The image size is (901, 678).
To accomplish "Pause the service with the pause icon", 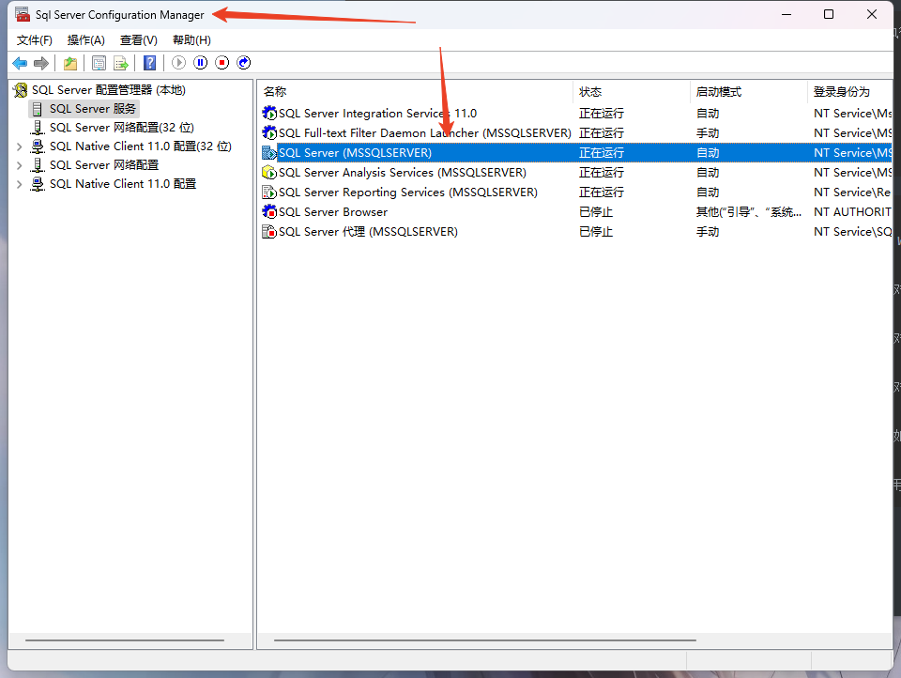I will [x=199, y=62].
